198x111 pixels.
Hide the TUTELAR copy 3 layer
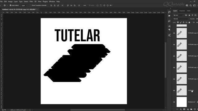pyautogui.click(x=174, y=68)
